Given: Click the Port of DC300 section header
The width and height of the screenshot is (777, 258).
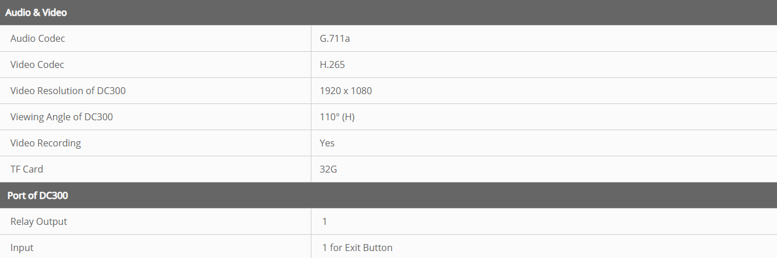Looking at the screenshot, I should click(x=37, y=195).
